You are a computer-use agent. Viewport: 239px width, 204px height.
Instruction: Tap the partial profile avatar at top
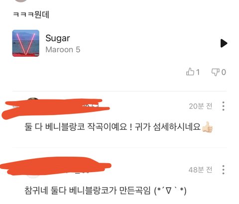pos(21,1)
